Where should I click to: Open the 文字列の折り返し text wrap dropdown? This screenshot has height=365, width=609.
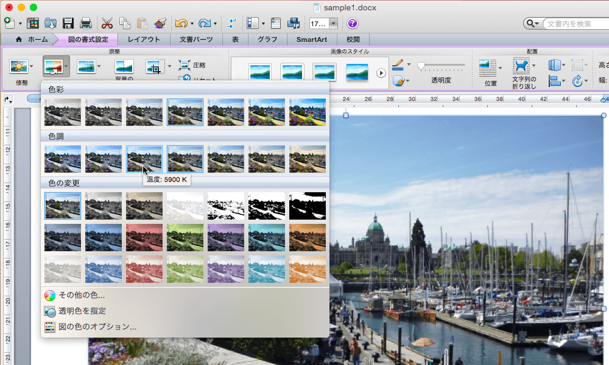click(523, 67)
